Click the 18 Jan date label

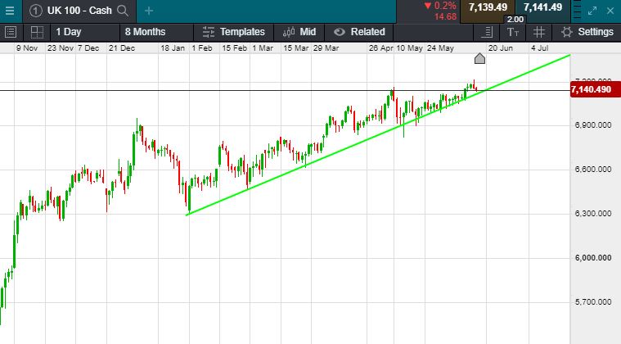pos(173,48)
